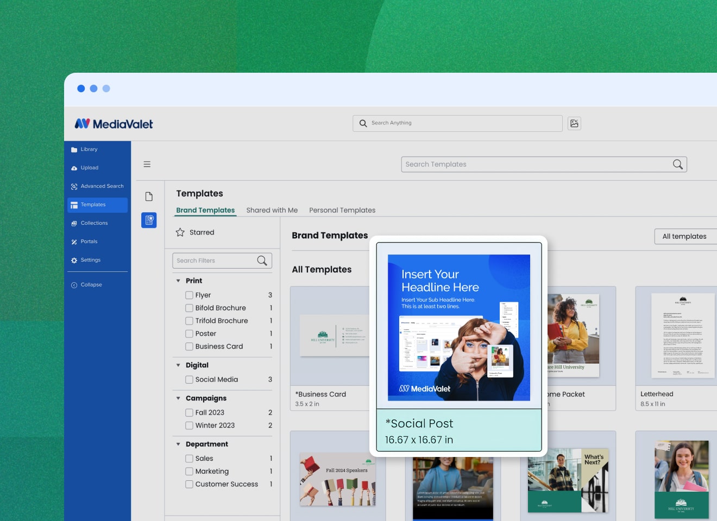Viewport: 717px width, 521px height.
Task: Open the All templates dropdown button
Action: (684, 236)
